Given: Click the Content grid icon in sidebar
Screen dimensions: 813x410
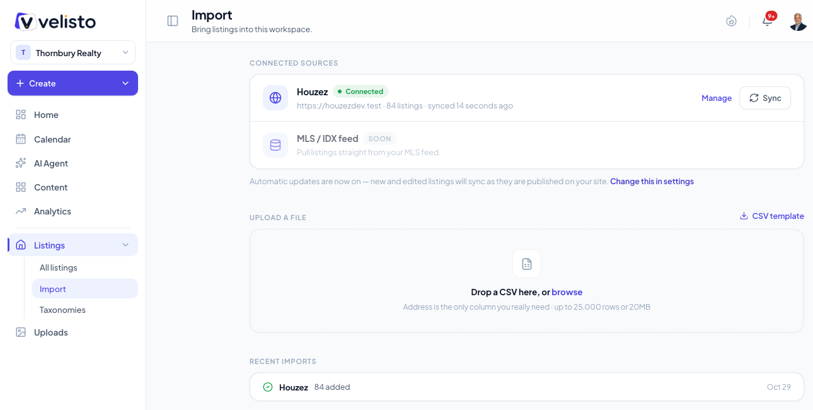Looking at the screenshot, I should pyautogui.click(x=21, y=187).
